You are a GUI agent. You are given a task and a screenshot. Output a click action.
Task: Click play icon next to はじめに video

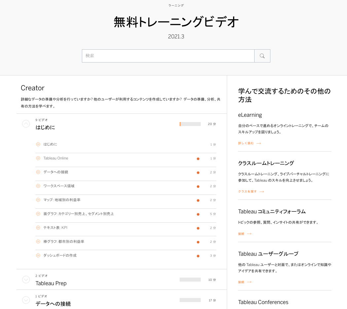point(38,144)
